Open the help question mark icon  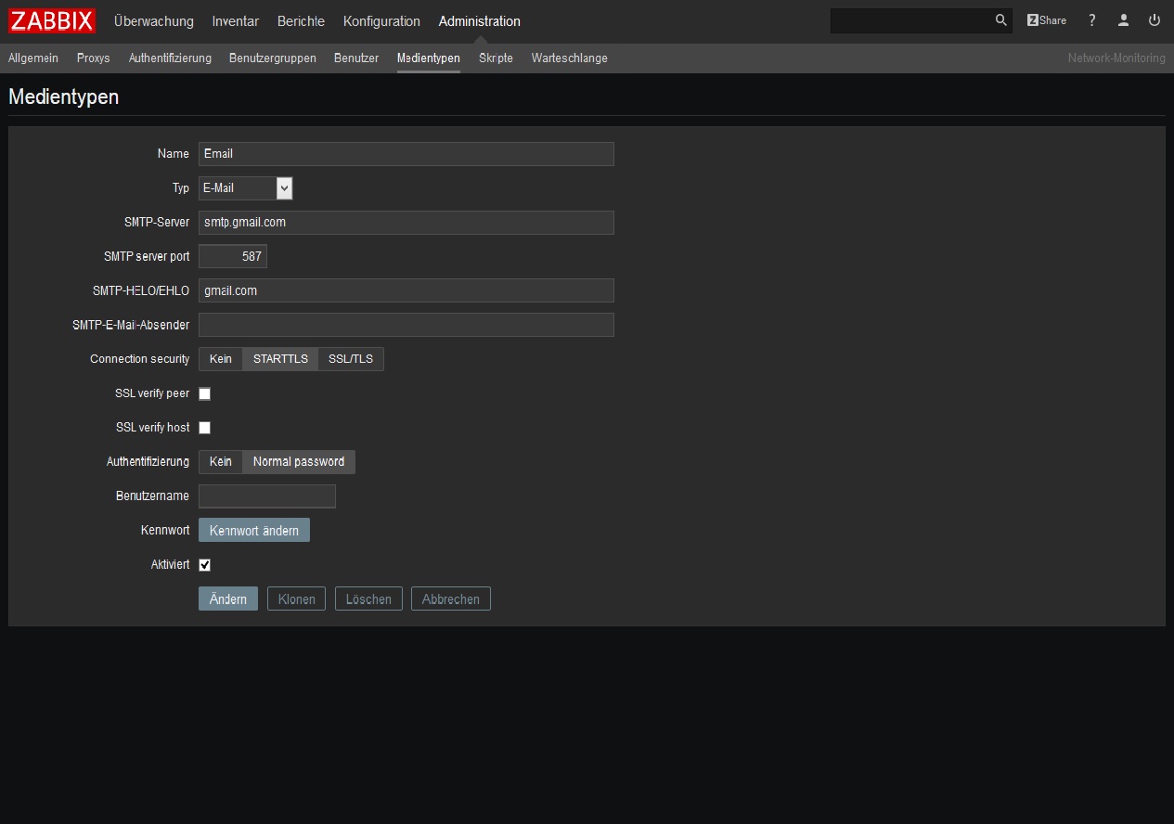[1092, 20]
